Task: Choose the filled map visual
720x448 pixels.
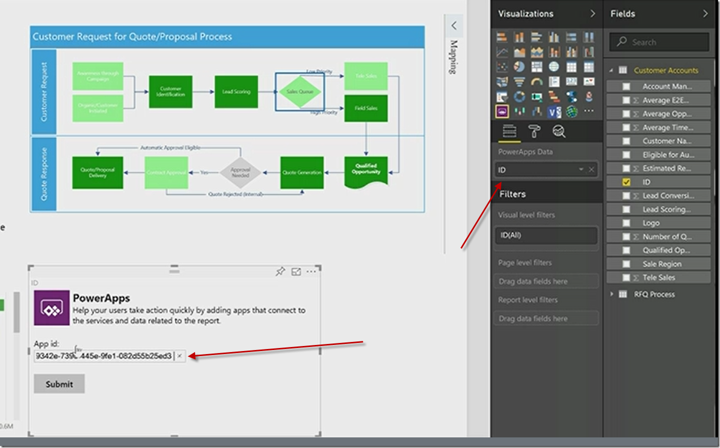Action: click(502, 81)
